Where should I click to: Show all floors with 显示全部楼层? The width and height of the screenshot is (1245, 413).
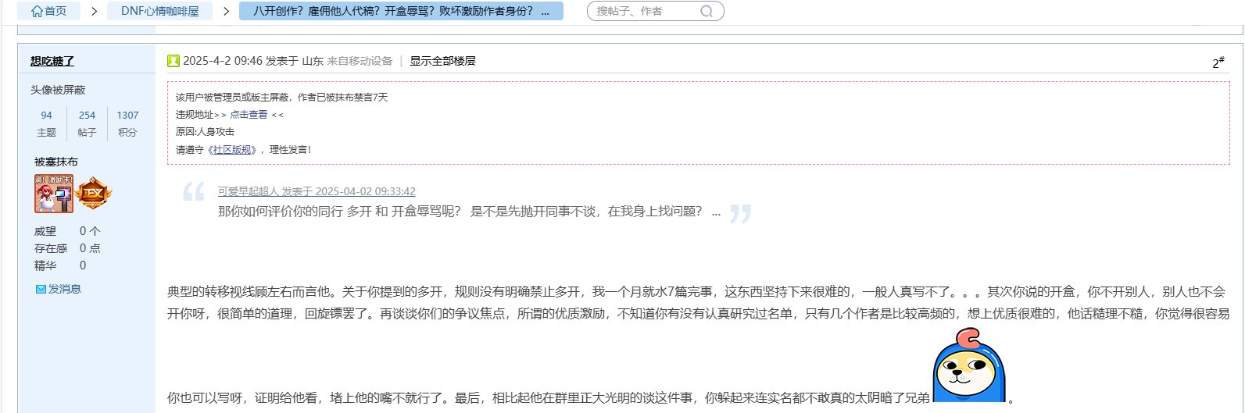tap(442, 61)
